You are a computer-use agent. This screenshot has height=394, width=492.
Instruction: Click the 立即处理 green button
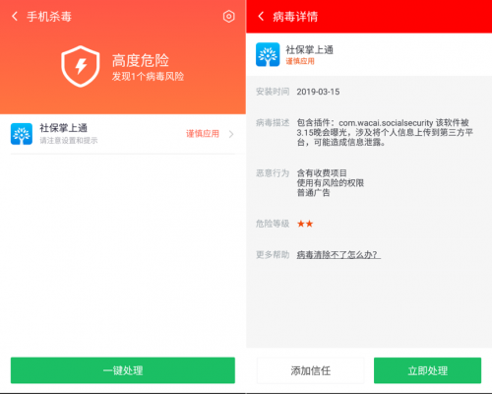click(x=427, y=370)
